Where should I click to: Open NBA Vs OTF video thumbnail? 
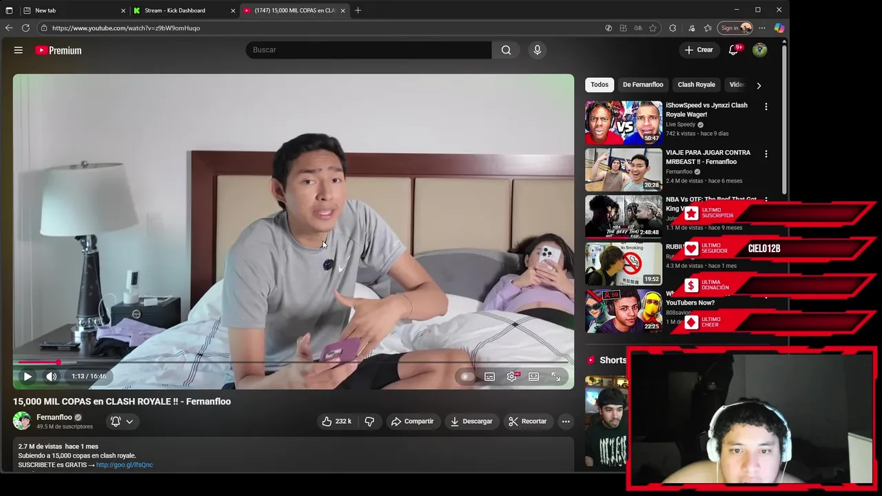(x=624, y=216)
